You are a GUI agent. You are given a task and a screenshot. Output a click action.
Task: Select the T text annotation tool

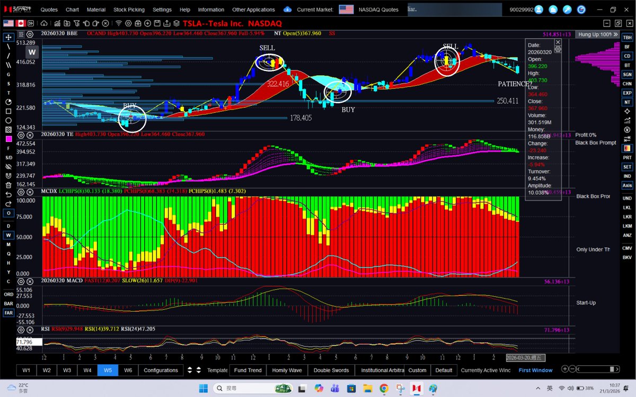pos(8,93)
